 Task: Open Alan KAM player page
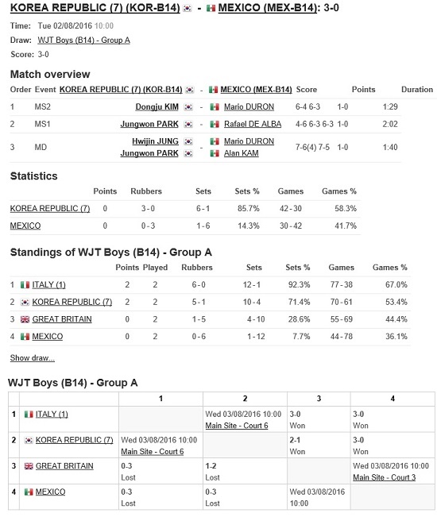click(242, 153)
